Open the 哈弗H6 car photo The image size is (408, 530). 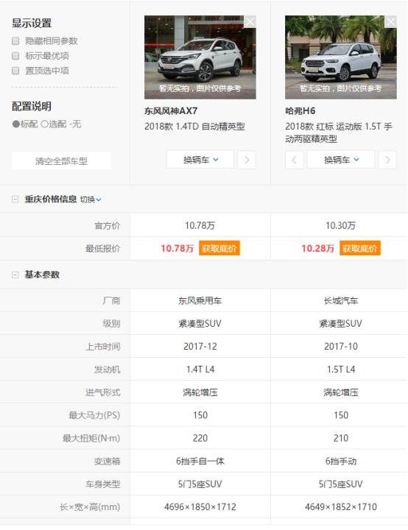[x=341, y=57]
